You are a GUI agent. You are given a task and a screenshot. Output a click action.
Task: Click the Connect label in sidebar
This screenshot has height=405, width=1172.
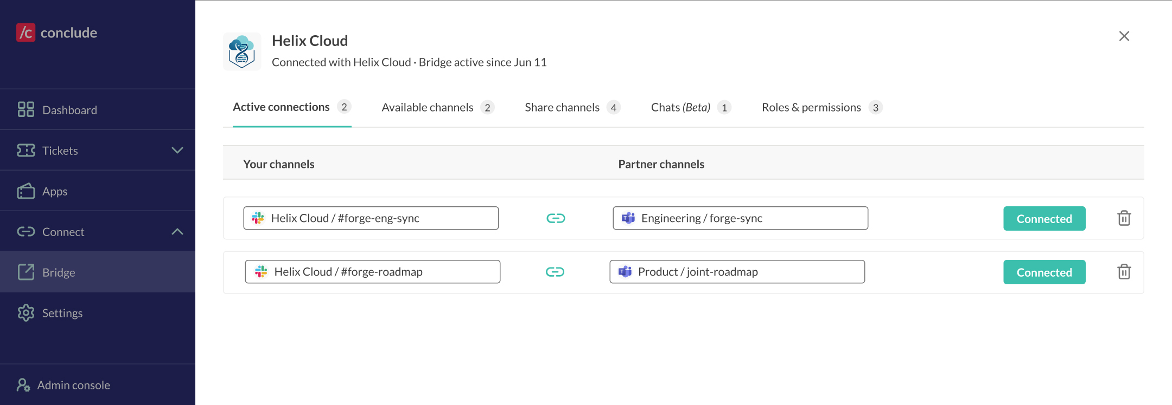63,232
